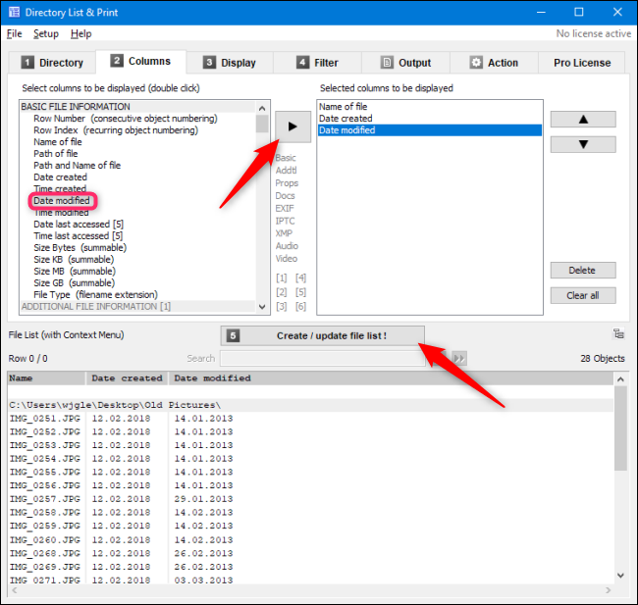The width and height of the screenshot is (638, 605).
Task: Open the Help menu
Action: click(80, 33)
